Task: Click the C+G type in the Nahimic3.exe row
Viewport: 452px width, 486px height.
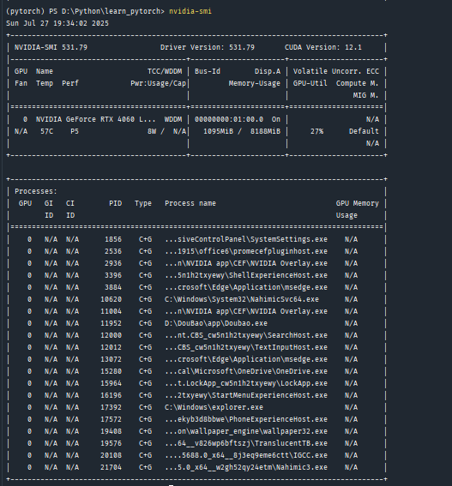Action: [x=145, y=467]
